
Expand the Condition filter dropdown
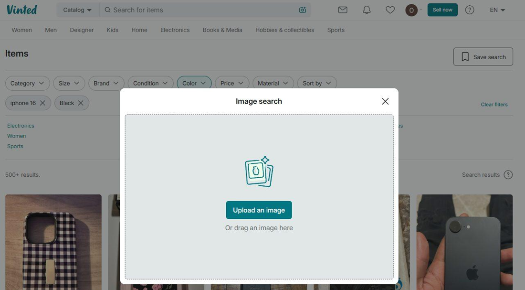point(150,83)
